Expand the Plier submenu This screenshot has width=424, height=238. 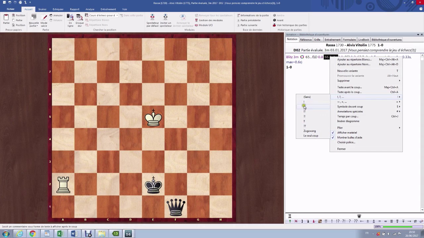tap(366, 128)
